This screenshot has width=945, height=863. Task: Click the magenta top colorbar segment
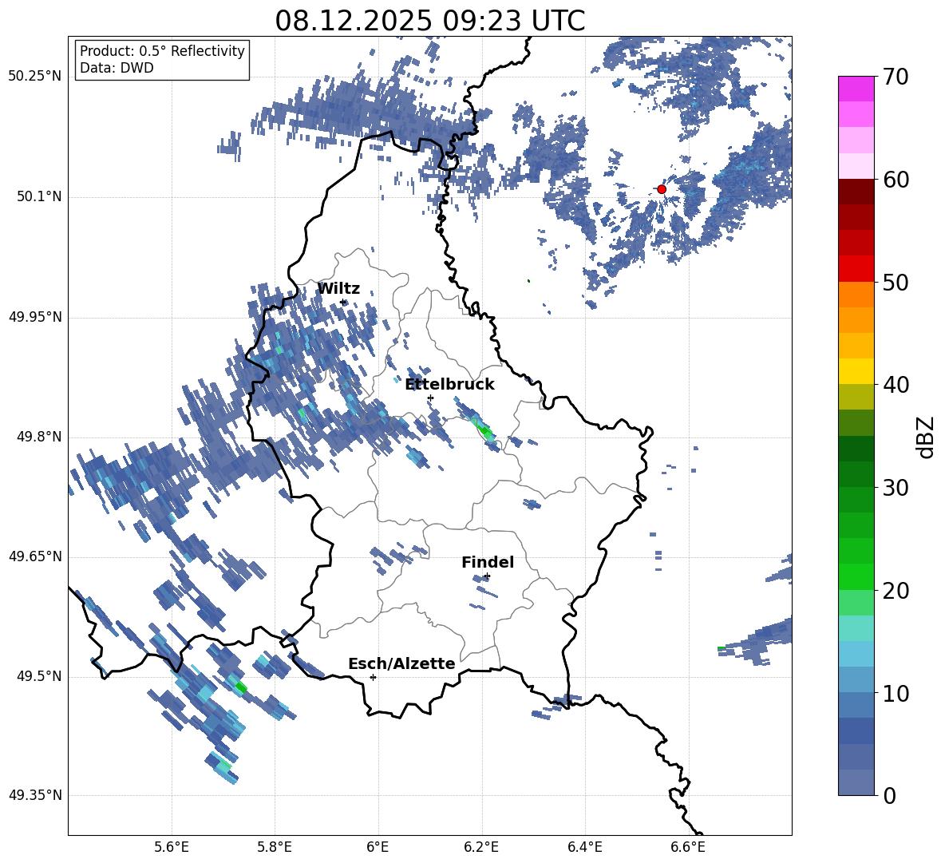[856, 89]
